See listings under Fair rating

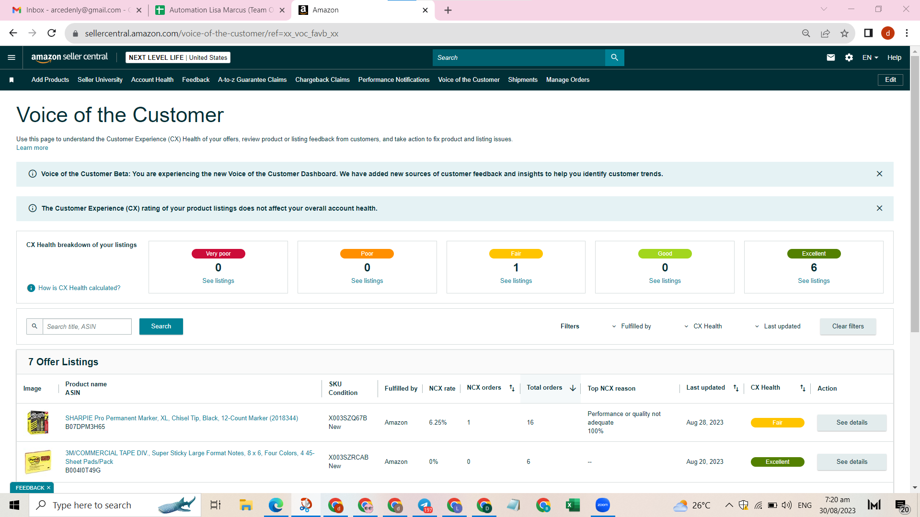(x=516, y=281)
